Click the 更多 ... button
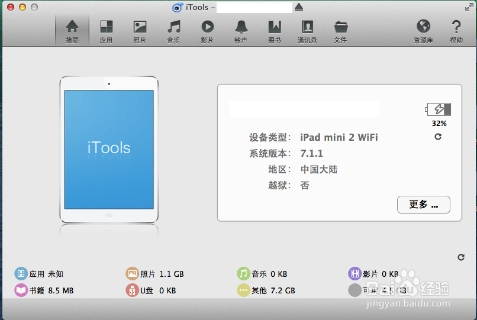 424,205
